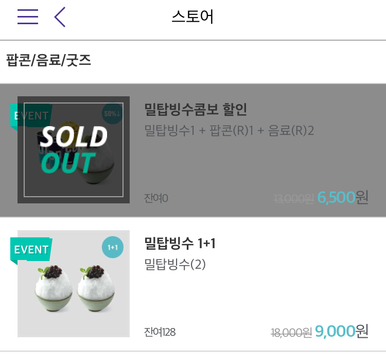Open the 밀탑빙수 1+1 product title
Image resolution: width=386 pixels, height=363 pixels.
(x=180, y=243)
